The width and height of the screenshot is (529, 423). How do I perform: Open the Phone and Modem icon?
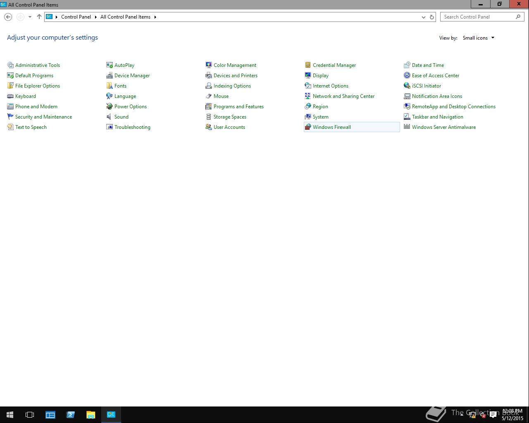coord(10,106)
